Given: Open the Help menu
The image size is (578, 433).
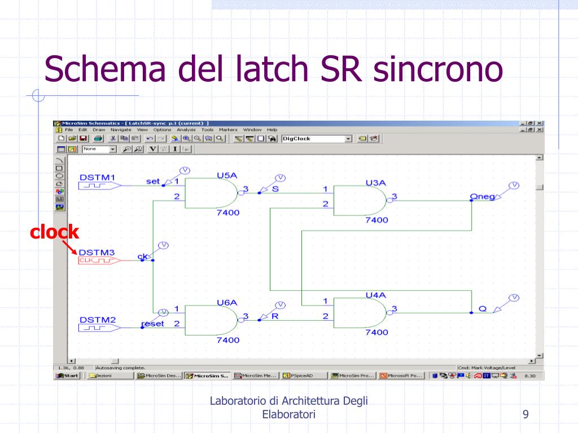Looking at the screenshot, I should coord(272,130).
